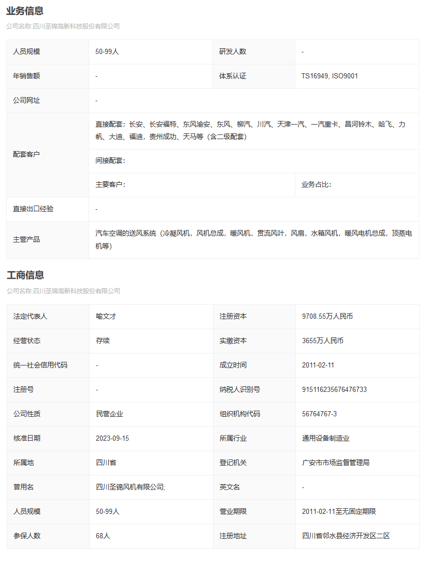The width and height of the screenshot is (428, 571).
Task: Select the value TS16949, ISO9001
Action: (330, 76)
